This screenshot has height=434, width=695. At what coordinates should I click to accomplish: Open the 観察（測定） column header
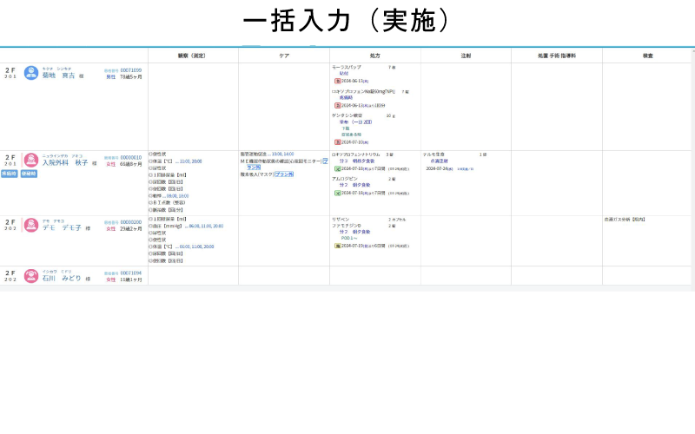click(193, 56)
